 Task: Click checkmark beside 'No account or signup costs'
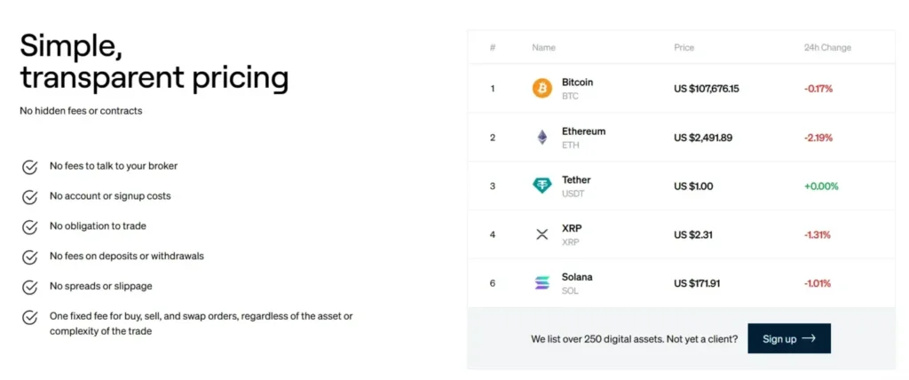click(x=30, y=196)
